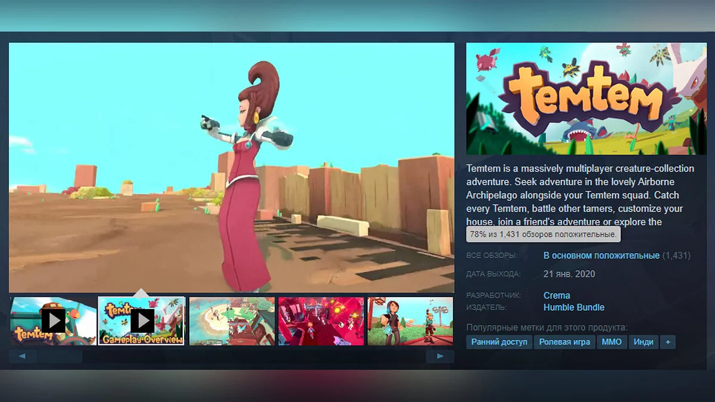
Task: Click the 'ДАТА ВЫХОДА:' label
Action: 493,274
